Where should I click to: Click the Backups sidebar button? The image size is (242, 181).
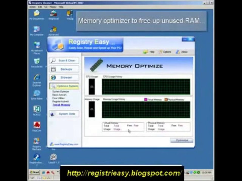[x=64, y=69]
